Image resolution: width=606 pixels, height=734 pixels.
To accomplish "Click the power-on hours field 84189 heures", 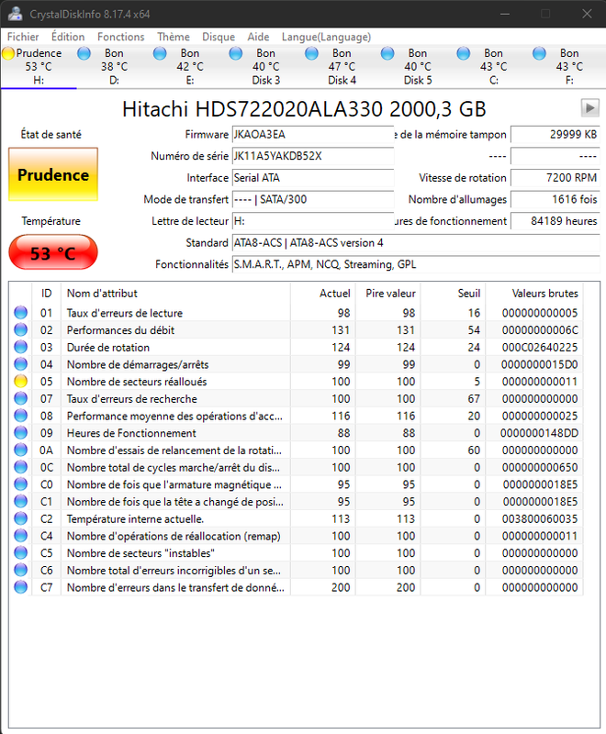I will pyautogui.click(x=555, y=221).
